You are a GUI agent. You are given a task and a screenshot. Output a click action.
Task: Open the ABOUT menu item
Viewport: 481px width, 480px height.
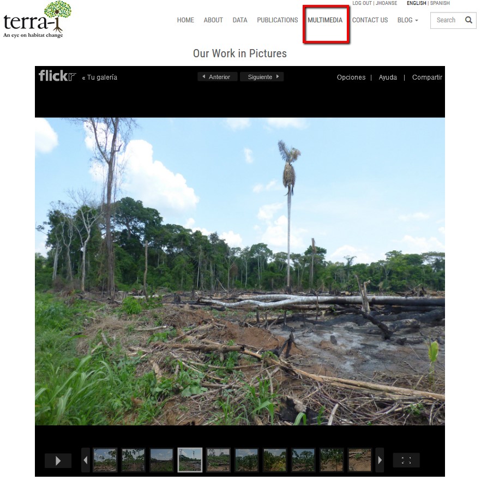point(213,20)
